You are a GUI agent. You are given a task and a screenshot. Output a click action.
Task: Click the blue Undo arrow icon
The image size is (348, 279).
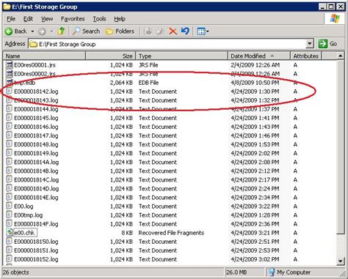pos(185,31)
